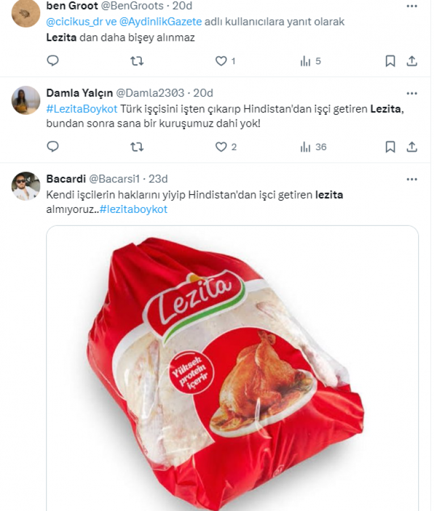Image resolution: width=434 pixels, height=511 pixels.
Task: Retweet Damla Yalçın's tweet
Action: coord(137,147)
